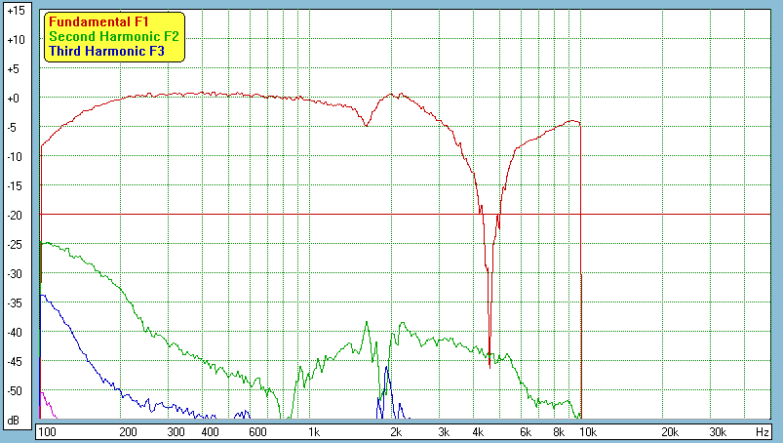Click the -35 label on the dB axis
783x443 pixels.
click(15, 303)
